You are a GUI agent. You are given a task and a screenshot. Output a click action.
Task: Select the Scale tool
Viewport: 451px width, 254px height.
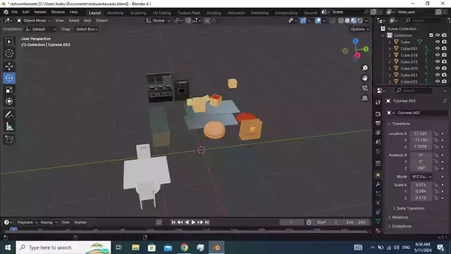(9, 90)
